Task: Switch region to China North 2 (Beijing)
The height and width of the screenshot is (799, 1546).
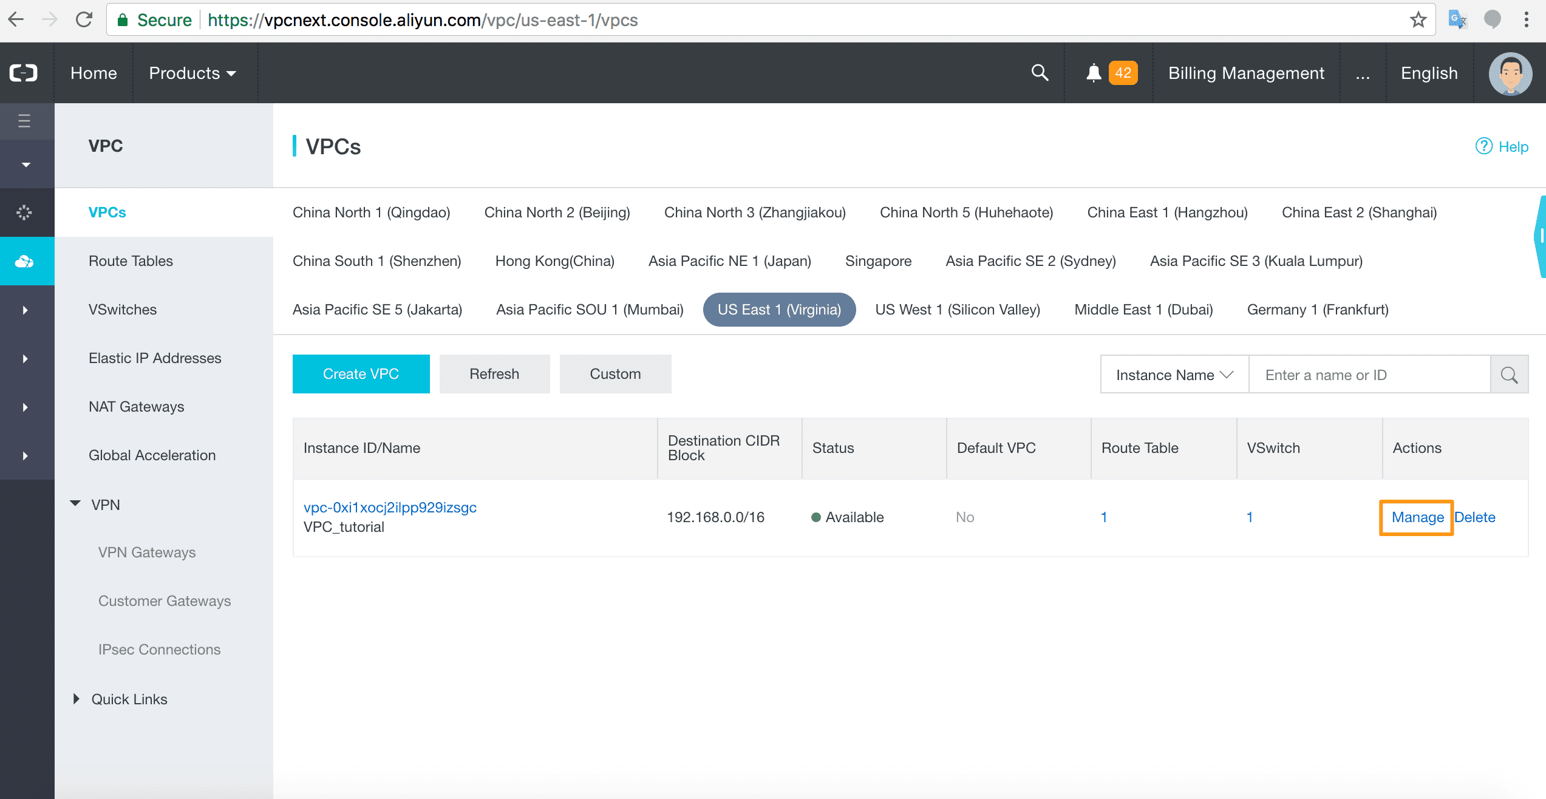Action: pyautogui.click(x=557, y=212)
